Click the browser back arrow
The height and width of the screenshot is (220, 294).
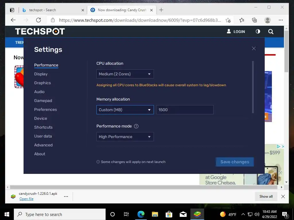pyautogui.click(x=13, y=20)
